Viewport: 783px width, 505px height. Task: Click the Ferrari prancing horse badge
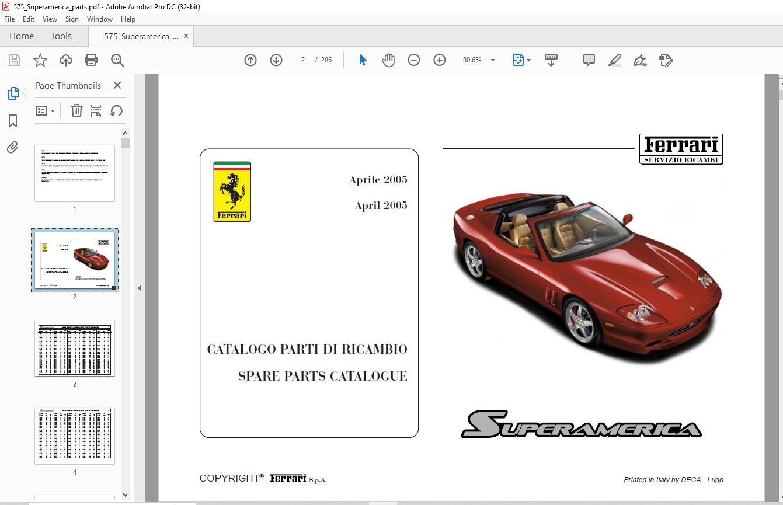tap(232, 191)
